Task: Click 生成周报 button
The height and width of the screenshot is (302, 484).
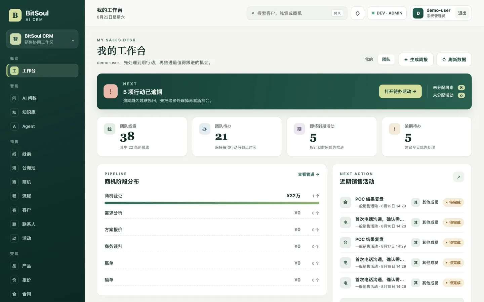Action: tap(416, 59)
